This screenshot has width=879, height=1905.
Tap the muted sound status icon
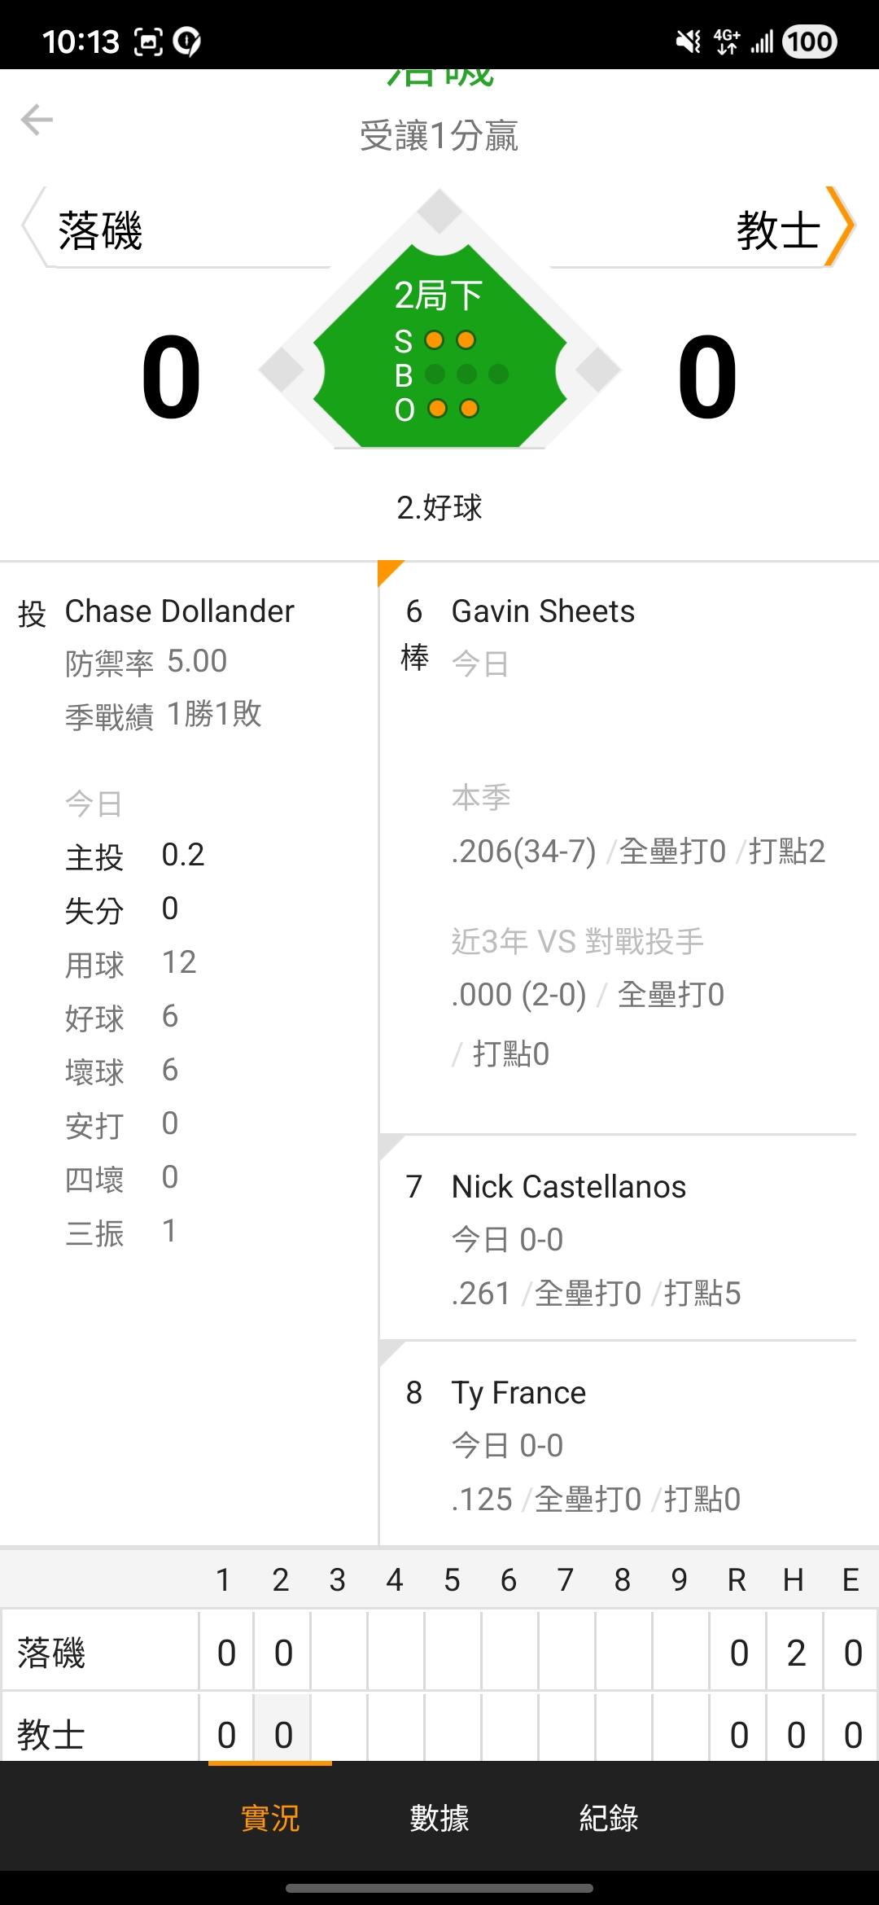pos(688,42)
